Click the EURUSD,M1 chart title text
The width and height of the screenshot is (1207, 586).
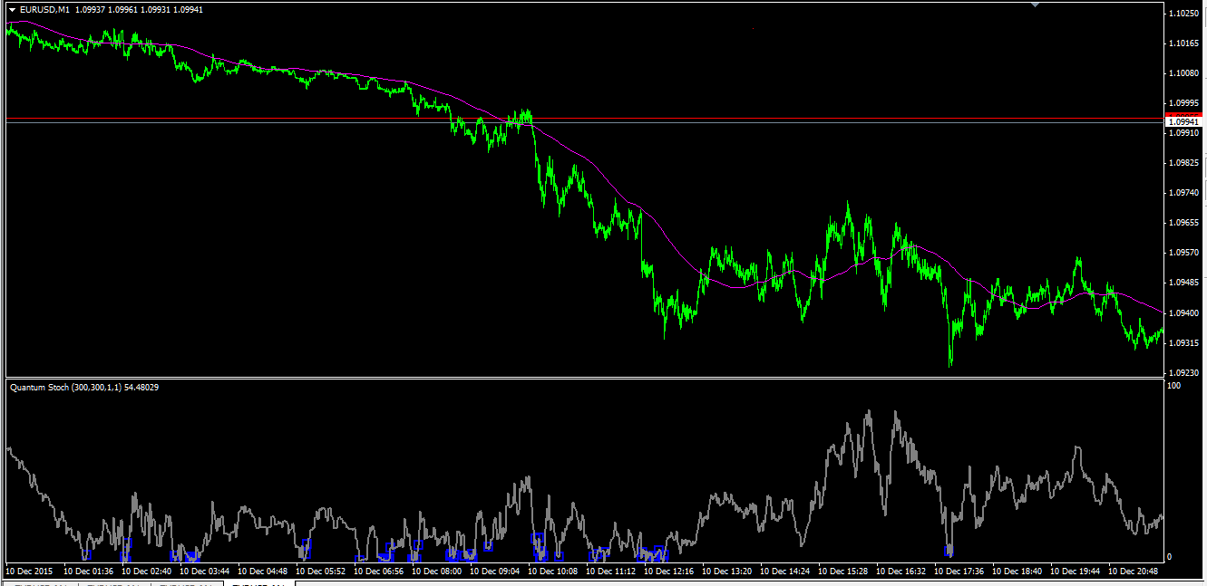point(44,9)
